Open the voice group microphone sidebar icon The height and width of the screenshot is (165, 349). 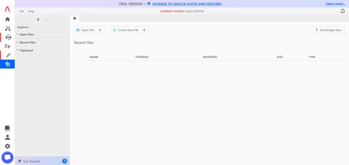(x=7, y=28)
